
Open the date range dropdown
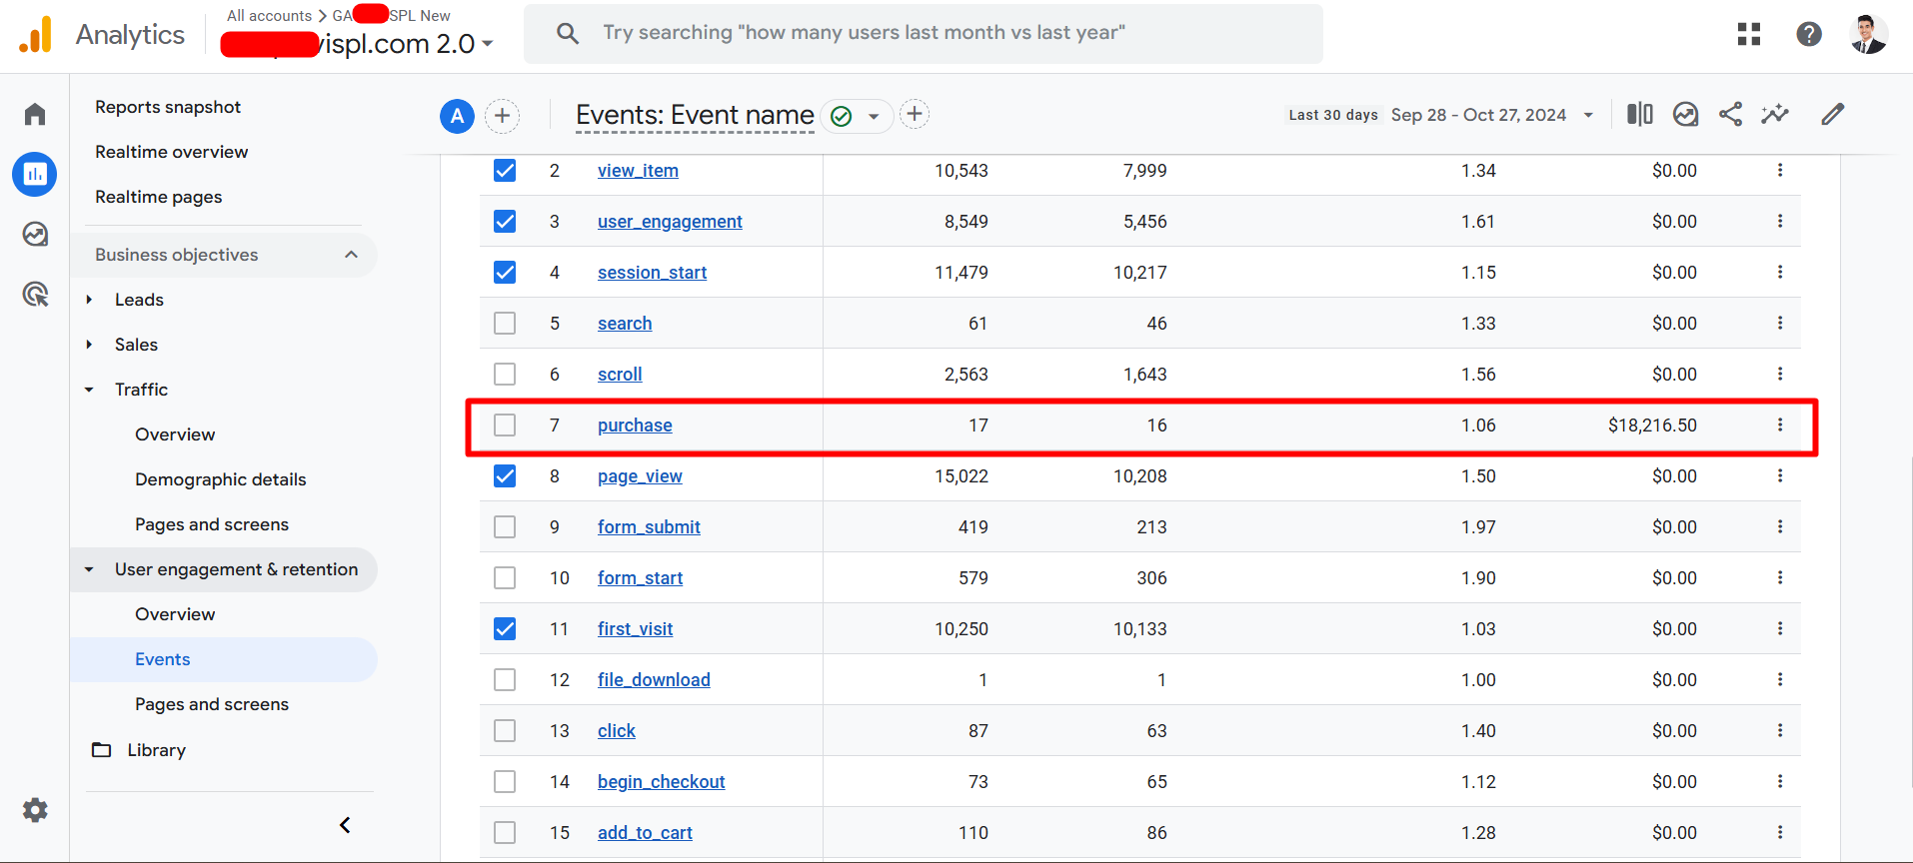coord(1489,115)
